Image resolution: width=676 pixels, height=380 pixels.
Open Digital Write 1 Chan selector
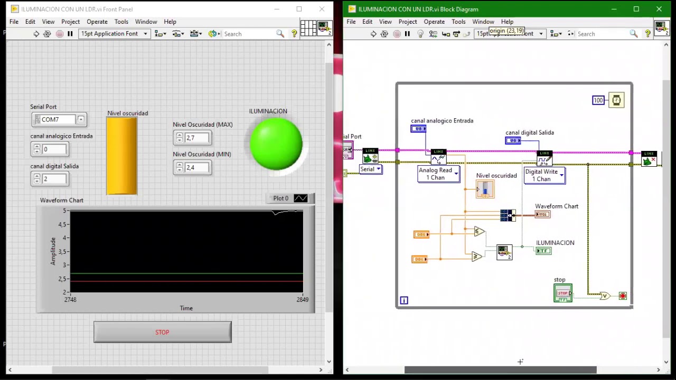[x=544, y=176]
